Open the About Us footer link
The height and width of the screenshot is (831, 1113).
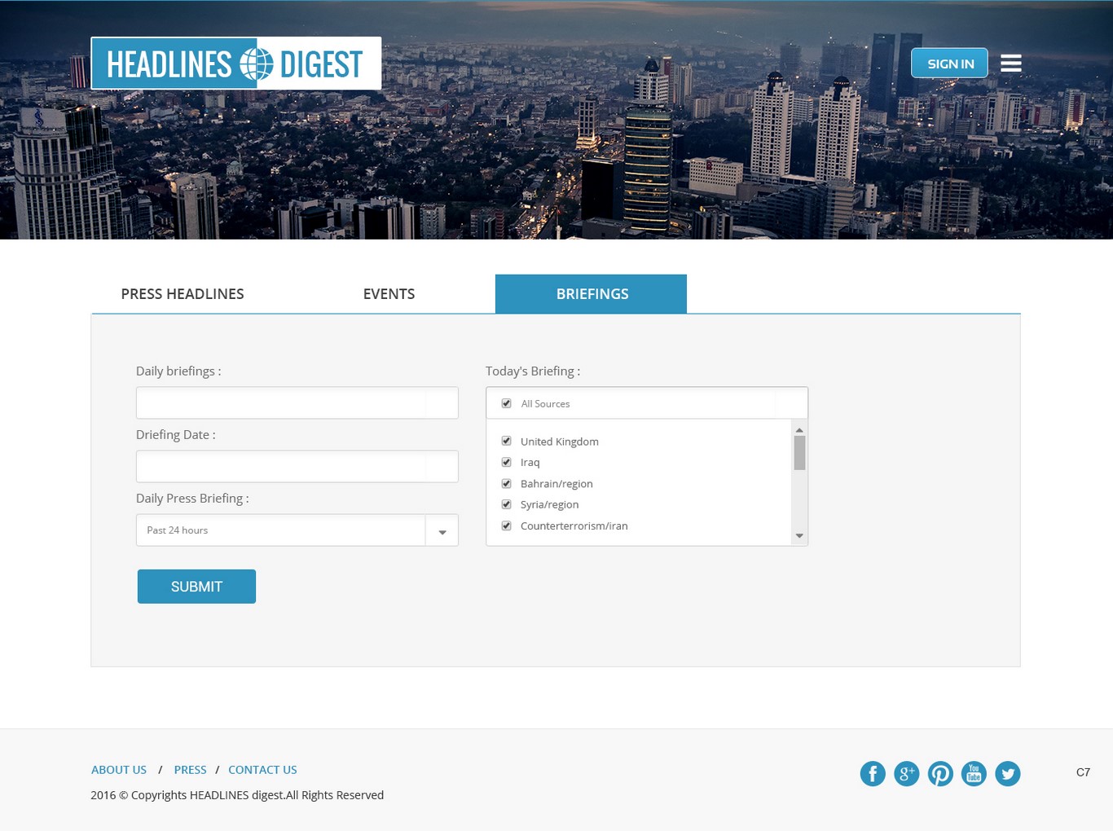(x=119, y=770)
